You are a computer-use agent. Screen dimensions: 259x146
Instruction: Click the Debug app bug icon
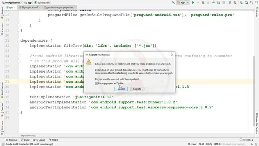[x=203, y=2]
